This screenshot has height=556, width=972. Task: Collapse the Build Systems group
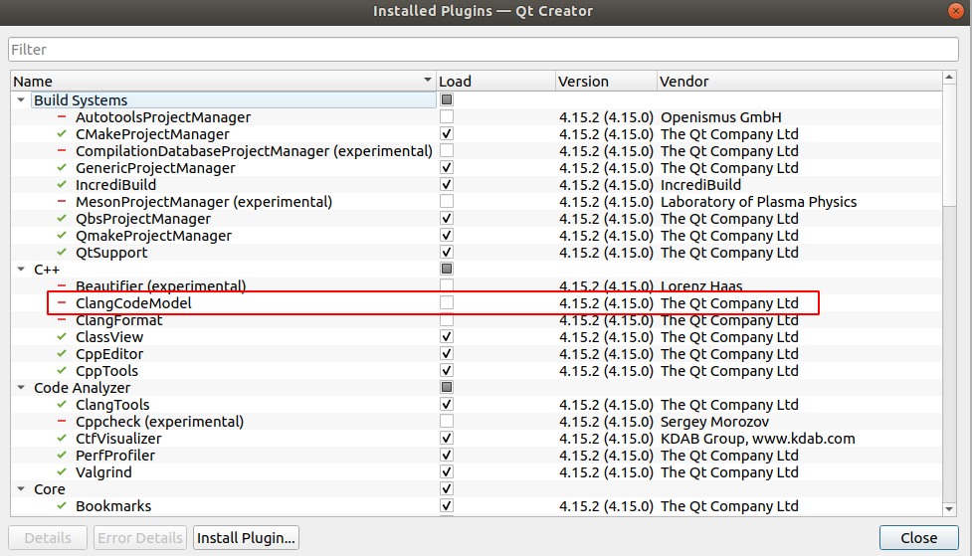(x=21, y=99)
